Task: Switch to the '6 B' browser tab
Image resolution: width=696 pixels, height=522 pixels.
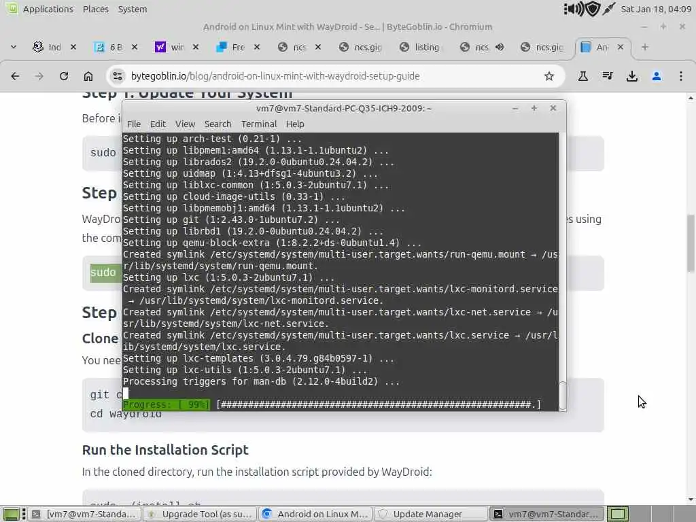Action: click(109, 47)
